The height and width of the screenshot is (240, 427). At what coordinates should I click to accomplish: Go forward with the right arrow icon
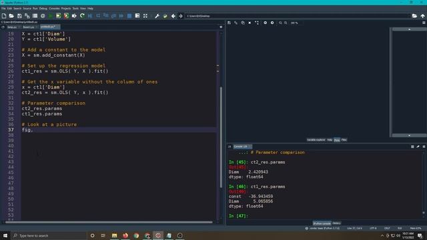pos(181,16)
